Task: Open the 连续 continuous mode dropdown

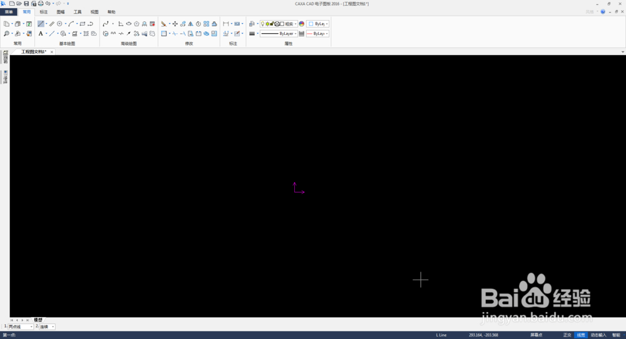Action: coord(47,326)
